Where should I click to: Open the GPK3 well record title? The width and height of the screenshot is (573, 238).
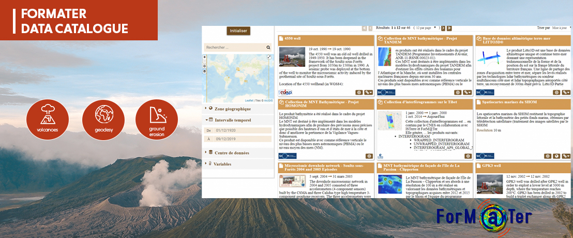tap(492, 165)
